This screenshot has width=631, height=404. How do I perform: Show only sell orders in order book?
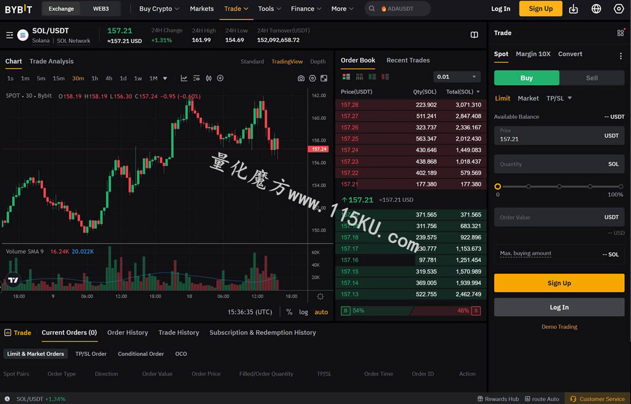(x=385, y=76)
